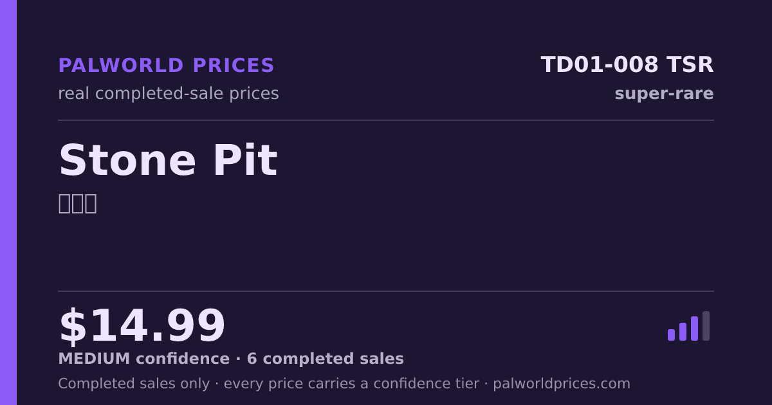Screen dimensions: 772x405
Task: Click the confidence signal bars icon
Action: tap(688, 326)
